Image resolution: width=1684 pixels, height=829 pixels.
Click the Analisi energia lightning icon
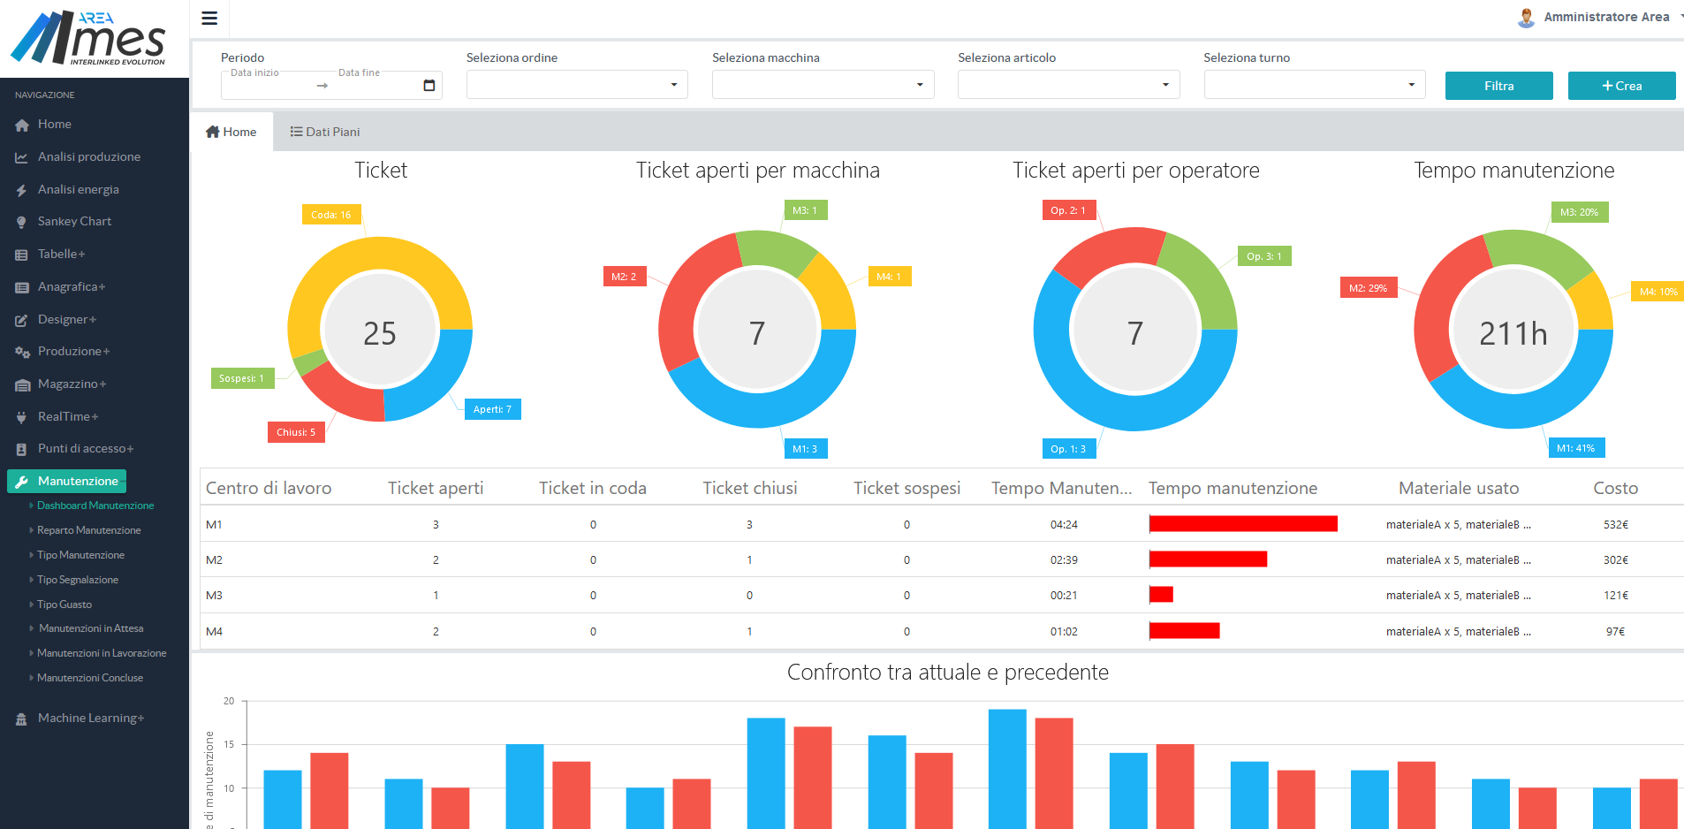click(x=22, y=190)
